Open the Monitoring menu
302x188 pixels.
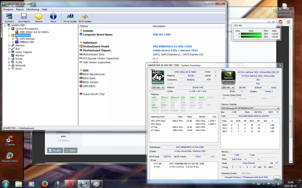coord(33,10)
